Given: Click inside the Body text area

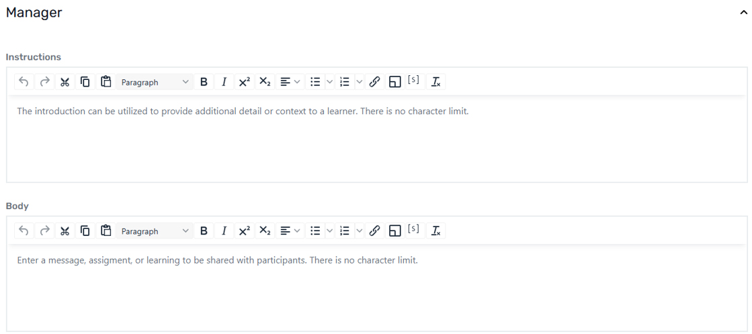Looking at the screenshot, I should [x=376, y=292].
